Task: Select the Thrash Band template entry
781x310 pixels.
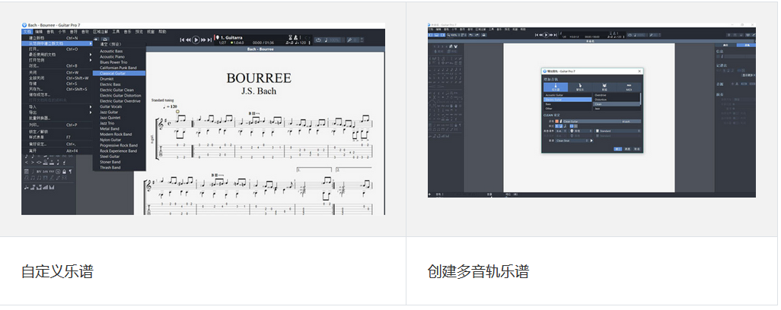Action: [x=119, y=167]
